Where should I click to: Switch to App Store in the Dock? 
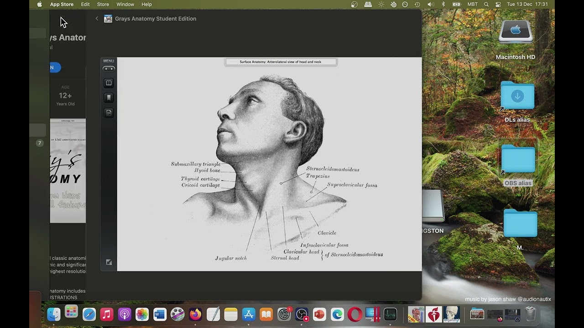(249, 314)
